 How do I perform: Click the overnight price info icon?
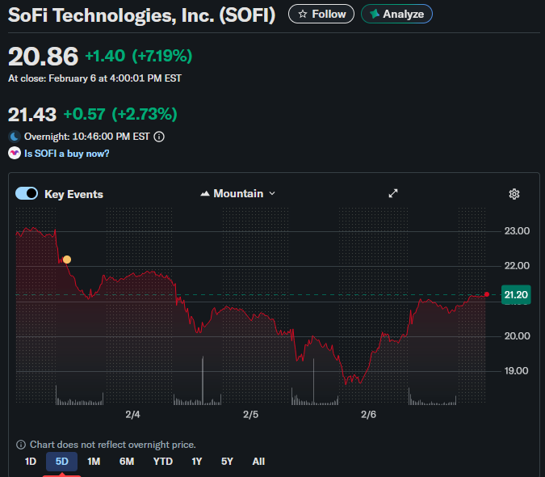159,137
